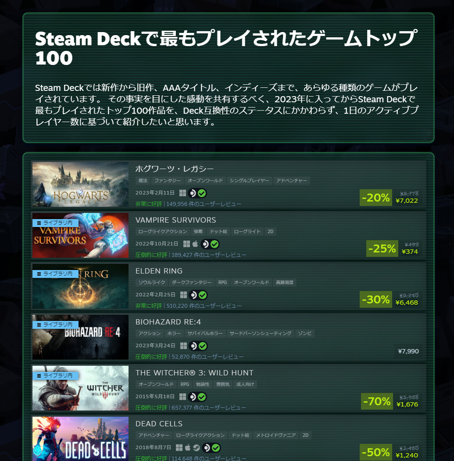Click the Windows icon on Witcher 3 row
Screen dimensions: 454x461
(182, 396)
